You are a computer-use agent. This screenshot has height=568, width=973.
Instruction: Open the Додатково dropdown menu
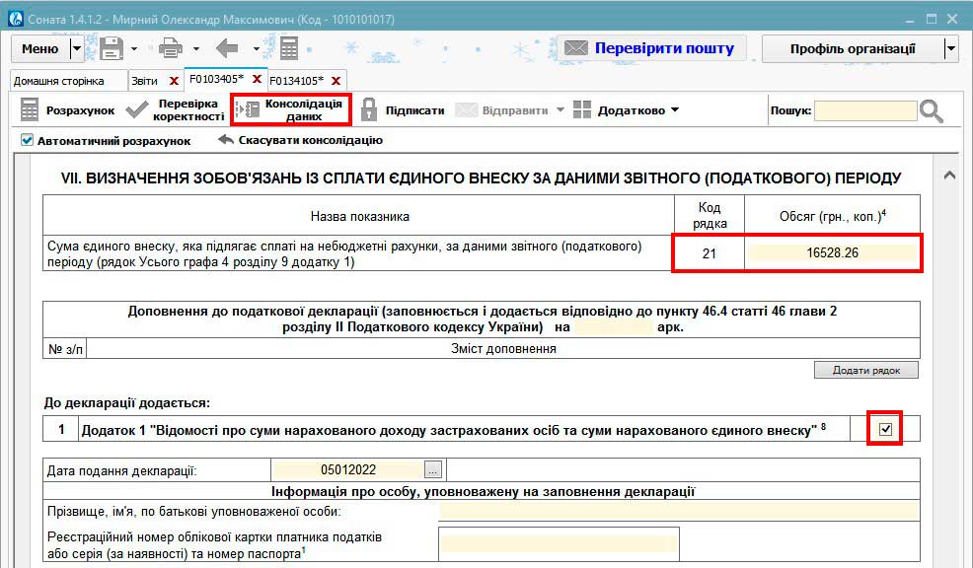tap(626, 110)
